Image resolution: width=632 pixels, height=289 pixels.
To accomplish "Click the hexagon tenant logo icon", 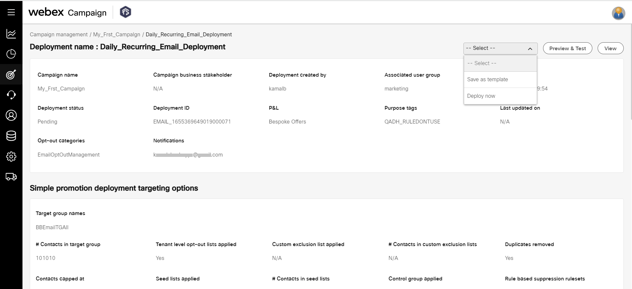I will pyautogui.click(x=125, y=12).
